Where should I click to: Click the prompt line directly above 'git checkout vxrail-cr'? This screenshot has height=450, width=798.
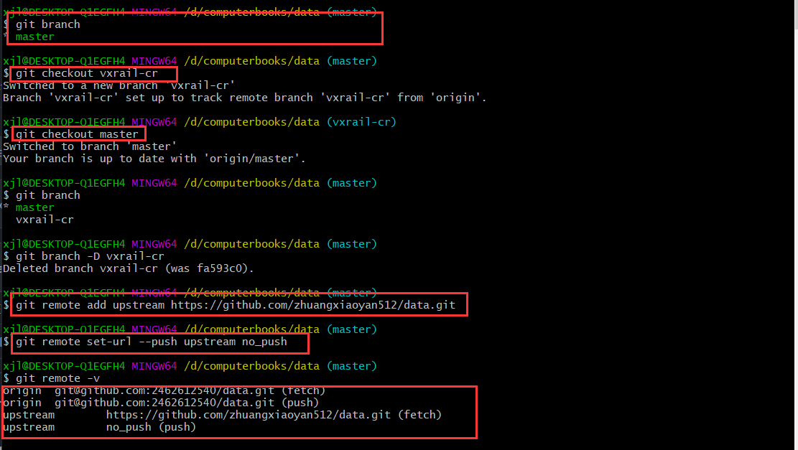190,61
